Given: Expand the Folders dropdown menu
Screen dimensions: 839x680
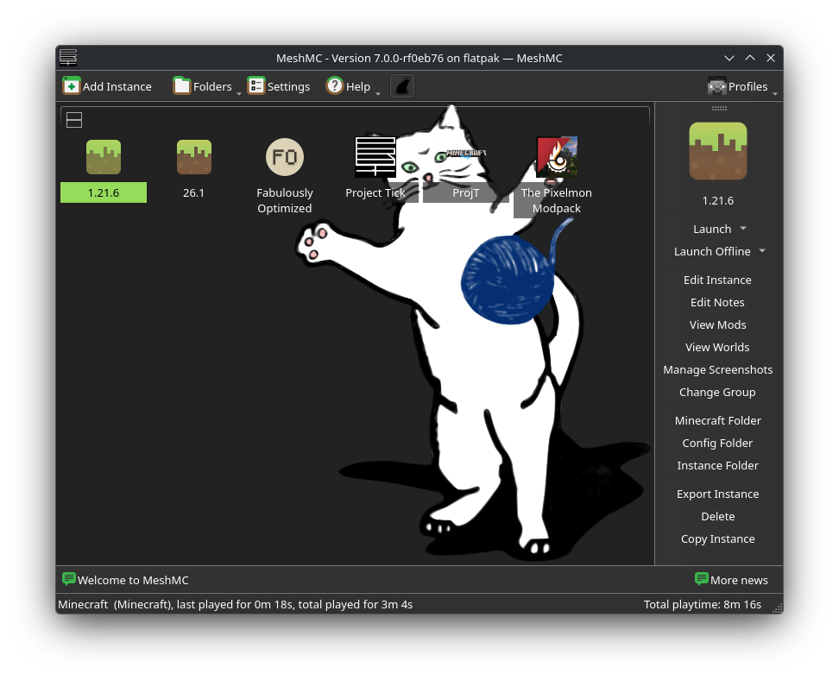Looking at the screenshot, I should pyautogui.click(x=239, y=91).
